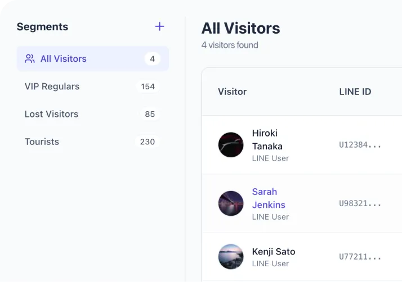The width and height of the screenshot is (402, 282).
Task: Open Kenji Sato's avatar thumbnail
Action: coord(231,257)
